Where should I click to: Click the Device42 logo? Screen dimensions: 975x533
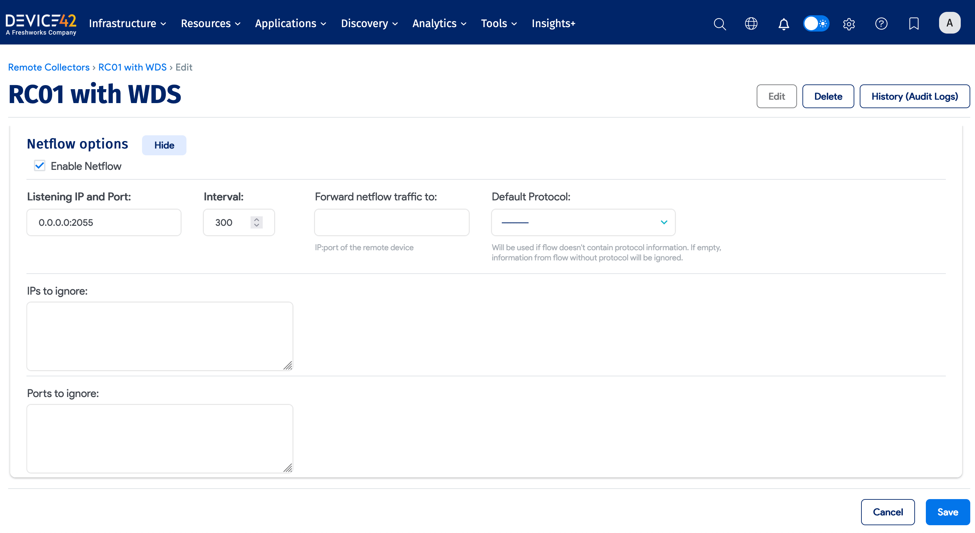pos(41,23)
